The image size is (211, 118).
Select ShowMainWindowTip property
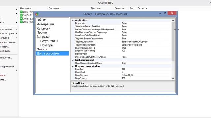[85, 48]
